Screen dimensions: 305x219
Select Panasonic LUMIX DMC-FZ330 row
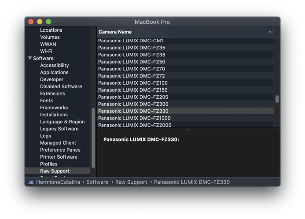pyautogui.click(x=185, y=111)
